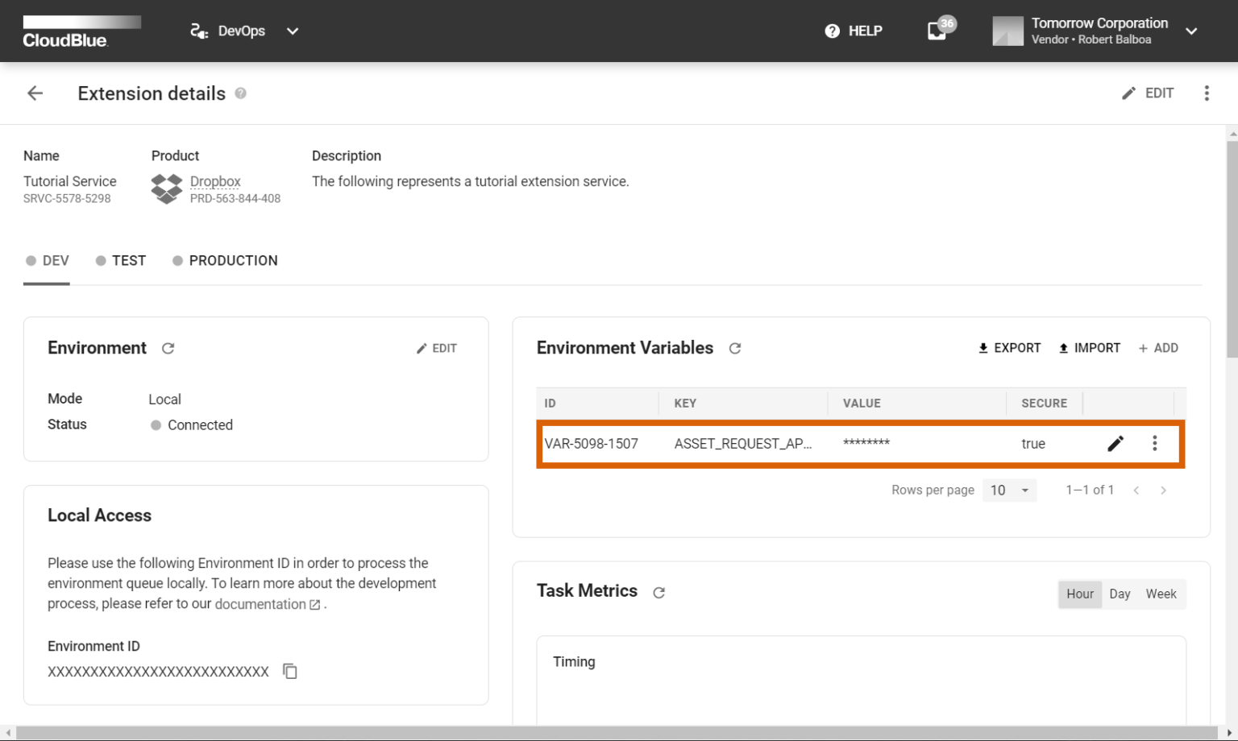This screenshot has height=741, width=1238.
Task: Open the Extension details three-dot menu
Action: click(x=1207, y=93)
